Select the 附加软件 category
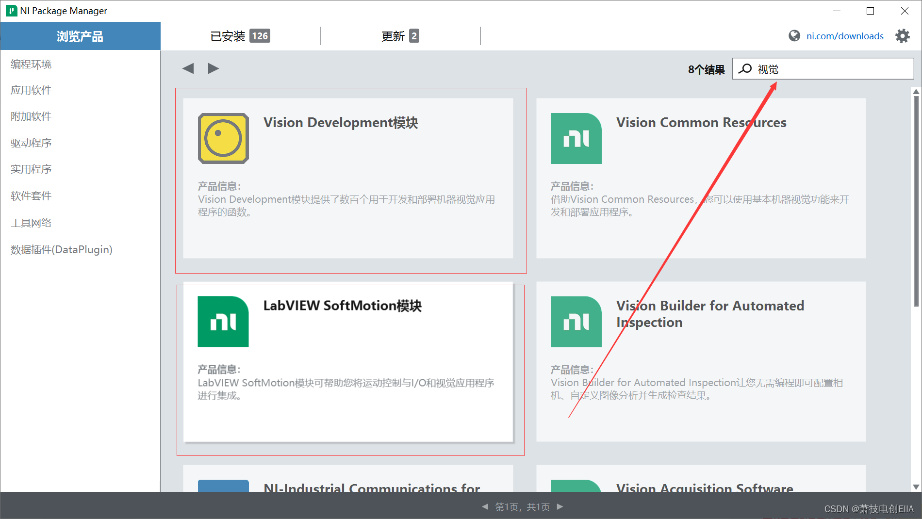922x519 pixels. (x=31, y=116)
